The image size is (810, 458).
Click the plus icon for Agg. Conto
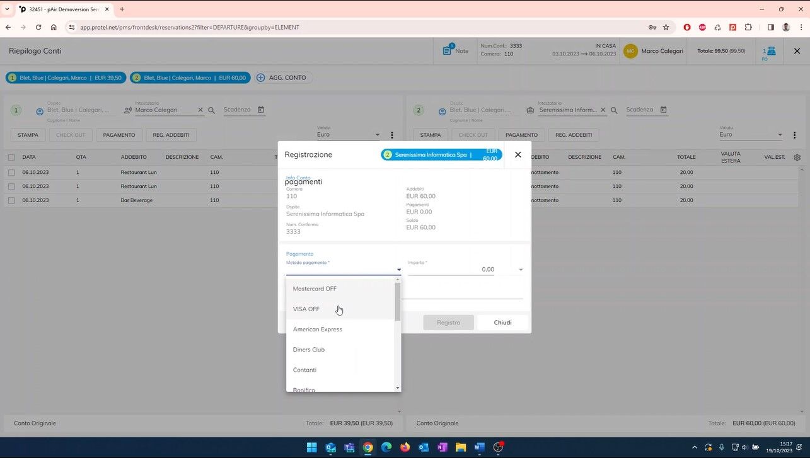(260, 77)
